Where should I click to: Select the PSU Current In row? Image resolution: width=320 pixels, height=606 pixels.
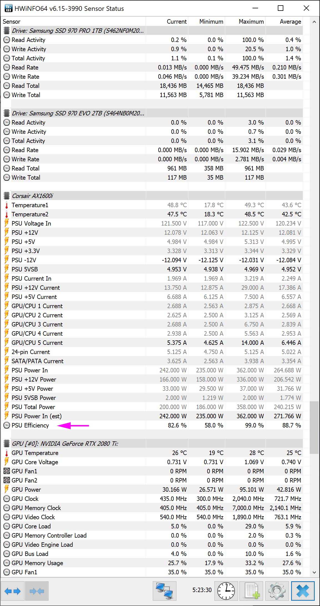click(152, 278)
